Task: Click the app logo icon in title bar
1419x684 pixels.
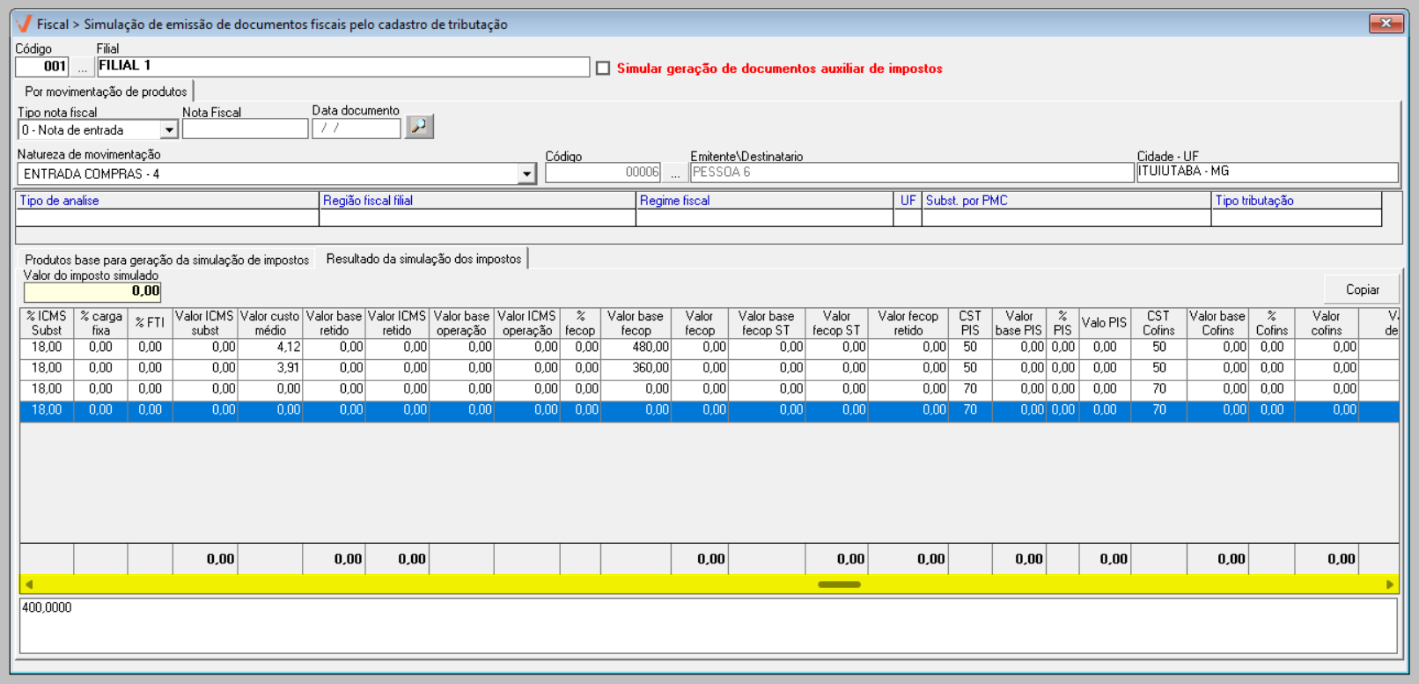Action: tap(24, 24)
